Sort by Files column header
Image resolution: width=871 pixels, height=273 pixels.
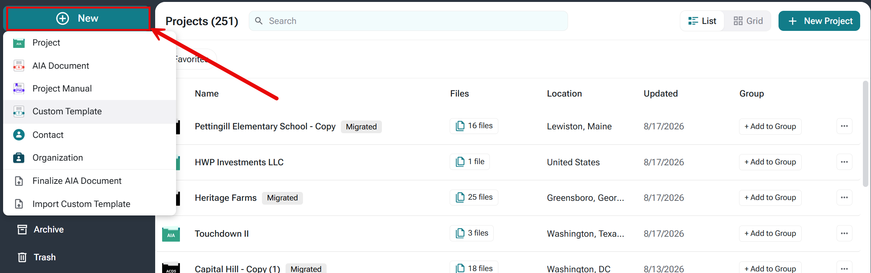click(459, 93)
